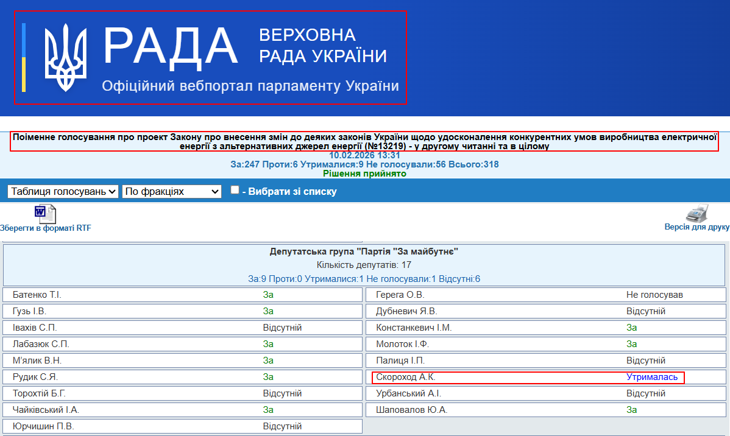Select deputy 'Гузь І.В.'
Screen dimensions: 730x436
[29, 311]
